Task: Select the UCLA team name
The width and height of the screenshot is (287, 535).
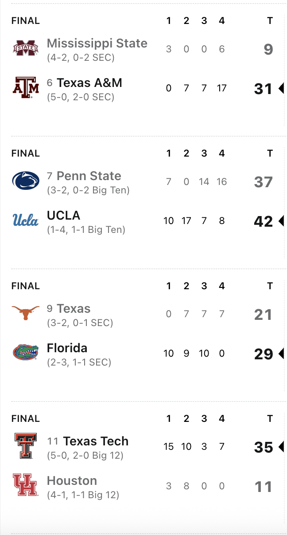Action: tap(64, 216)
